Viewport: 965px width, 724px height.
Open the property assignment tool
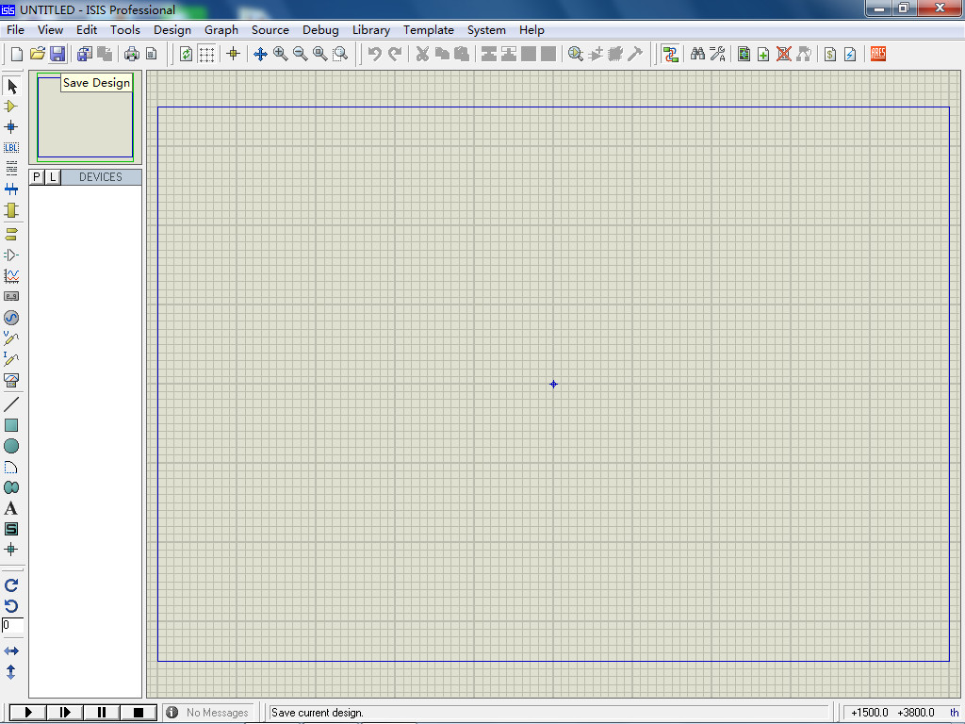717,54
